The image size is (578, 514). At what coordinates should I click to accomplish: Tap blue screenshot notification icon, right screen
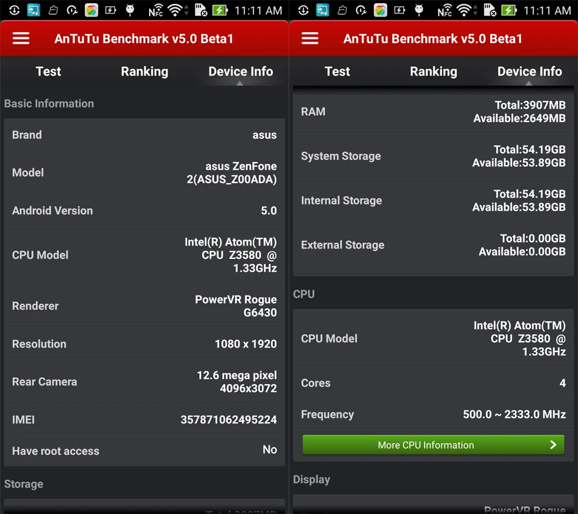(322, 10)
